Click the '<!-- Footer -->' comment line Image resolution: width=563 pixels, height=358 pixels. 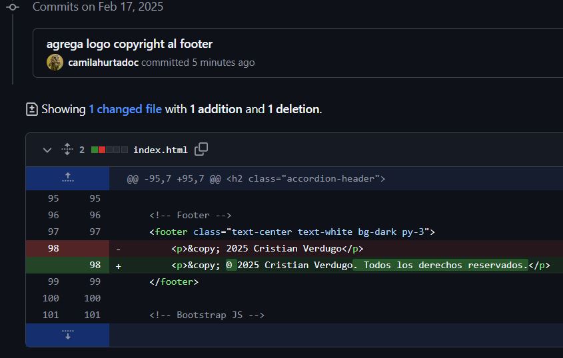click(191, 215)
